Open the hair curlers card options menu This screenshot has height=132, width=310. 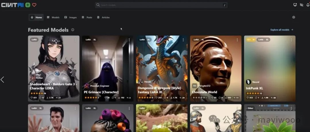(129, 108)
